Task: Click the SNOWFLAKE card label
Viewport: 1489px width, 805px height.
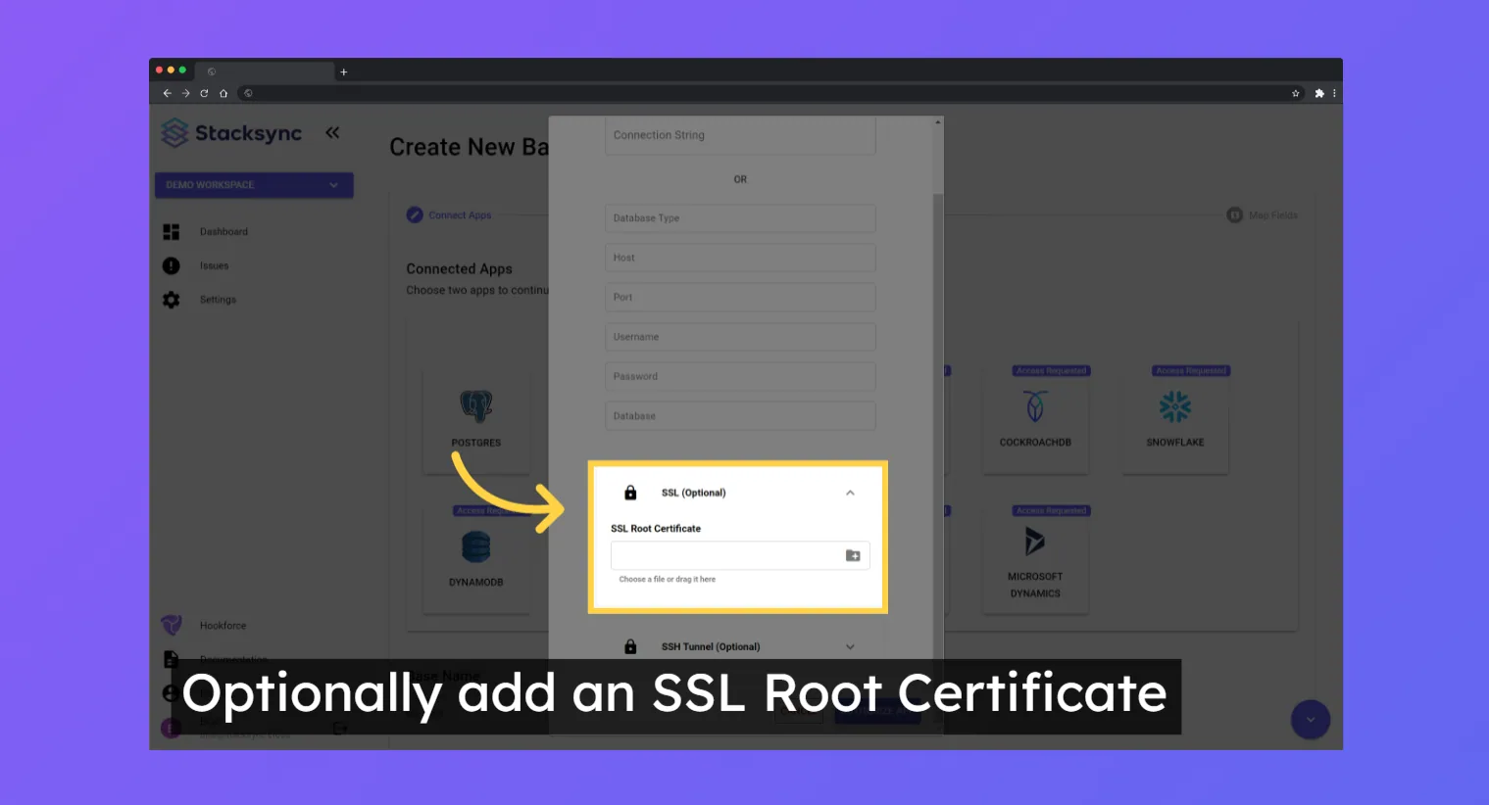Action: coord(1175,443)
